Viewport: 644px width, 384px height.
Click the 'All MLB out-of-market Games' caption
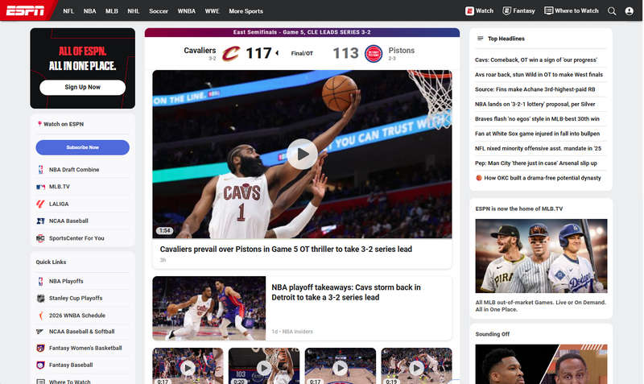pos(540,306)
